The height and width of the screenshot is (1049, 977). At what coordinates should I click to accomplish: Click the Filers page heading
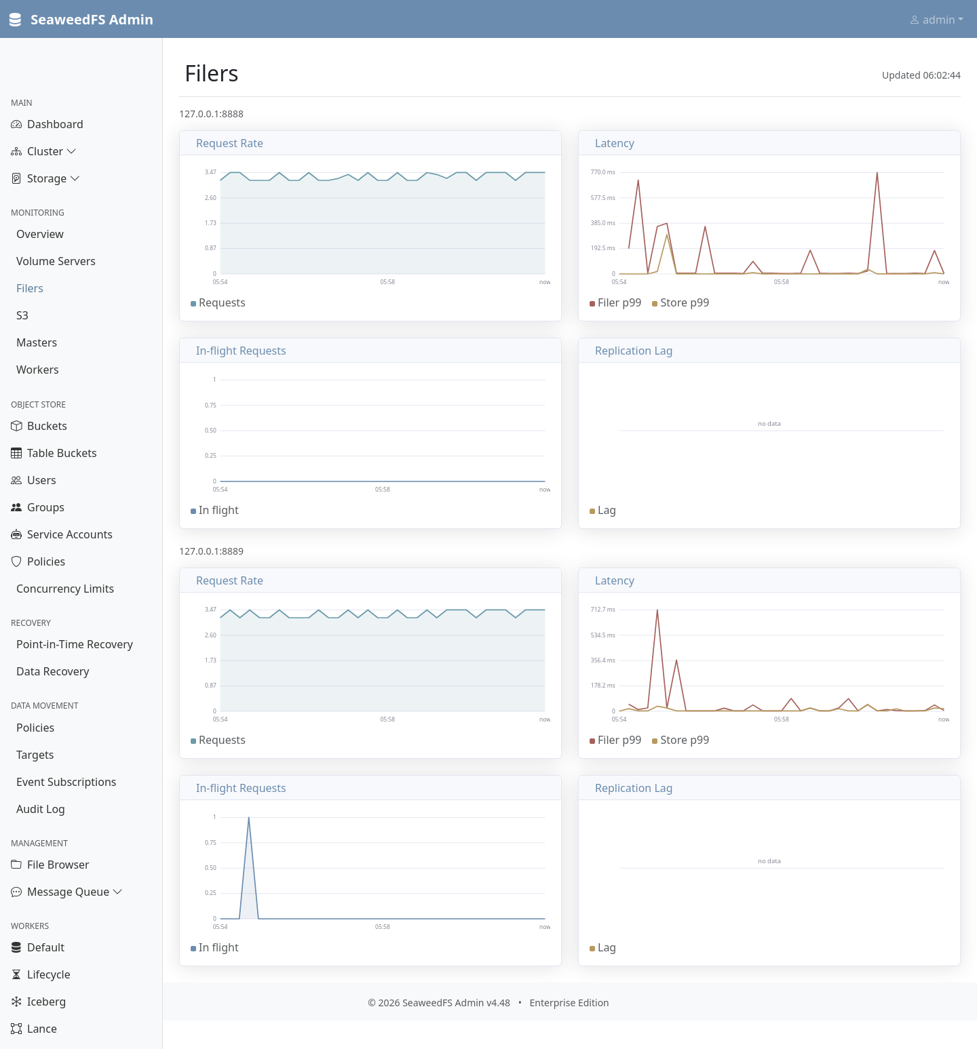click(x=212, y=73)
